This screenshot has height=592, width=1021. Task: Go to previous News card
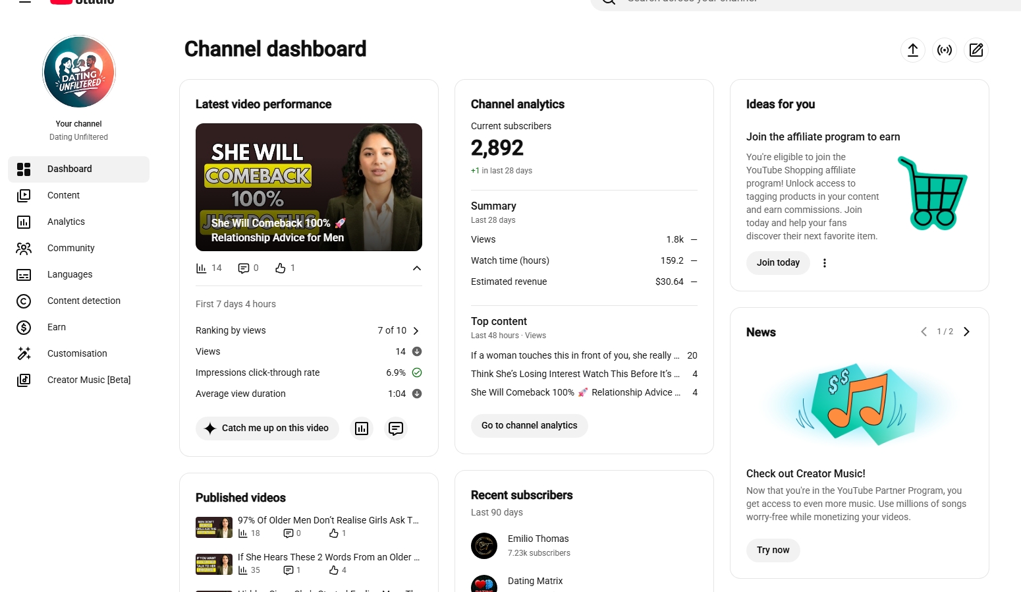coord(924,332)
